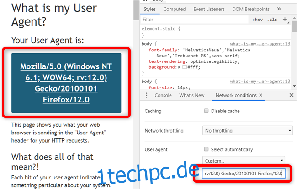The image size is (297, 189).
Task: Check Select automatically for user agent
Action: coord(207,149)
